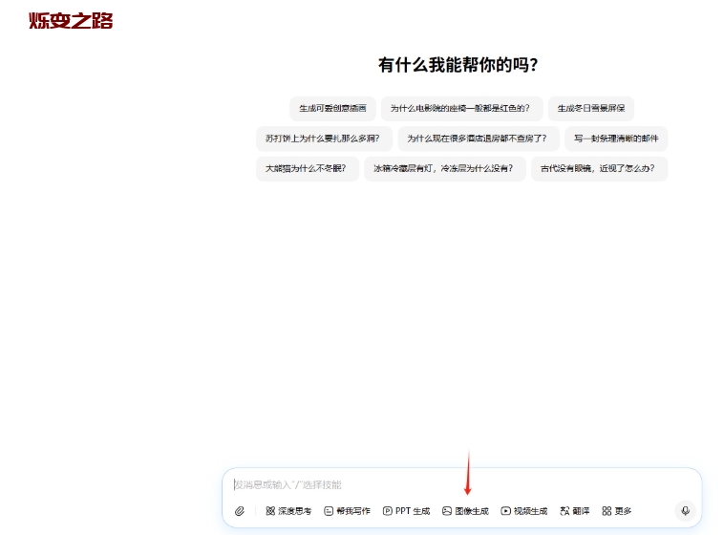Choose the 图像生成 image generation tool
Screen dimensions: 724x535
click(465, 511)
